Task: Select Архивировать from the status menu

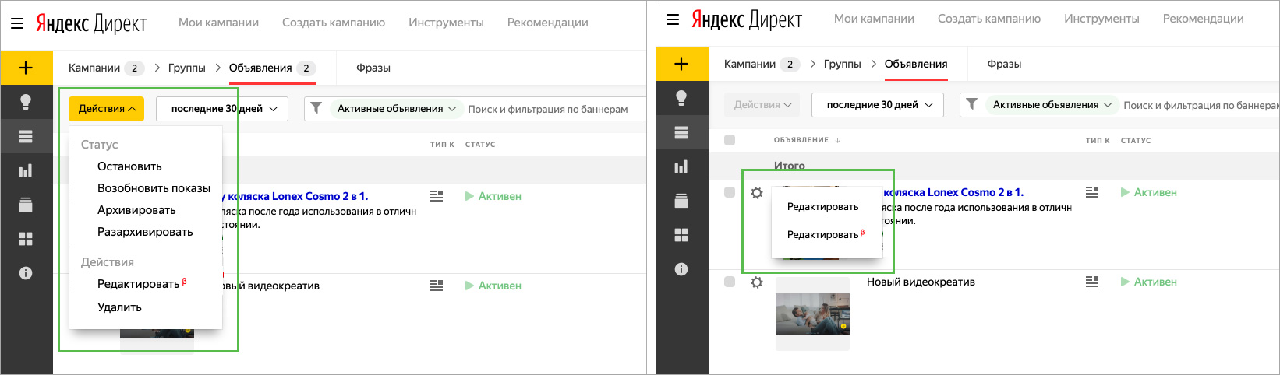Action: click(x=136, y=210)
